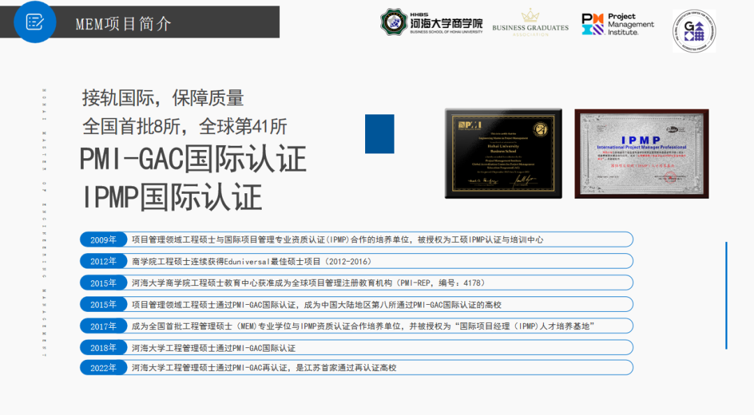754x415 pixels.
Task: Click the Eduniversal最佳硕士项目 timeline text
Action: [x=251, y=262]
